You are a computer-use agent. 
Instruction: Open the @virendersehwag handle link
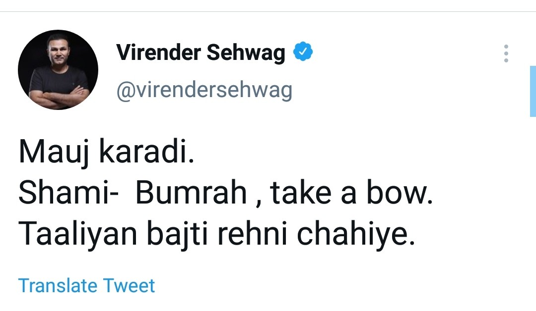click(x=204, y=90)
